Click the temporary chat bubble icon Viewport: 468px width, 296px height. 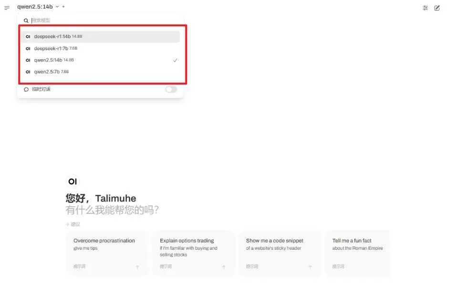(26, 89)
